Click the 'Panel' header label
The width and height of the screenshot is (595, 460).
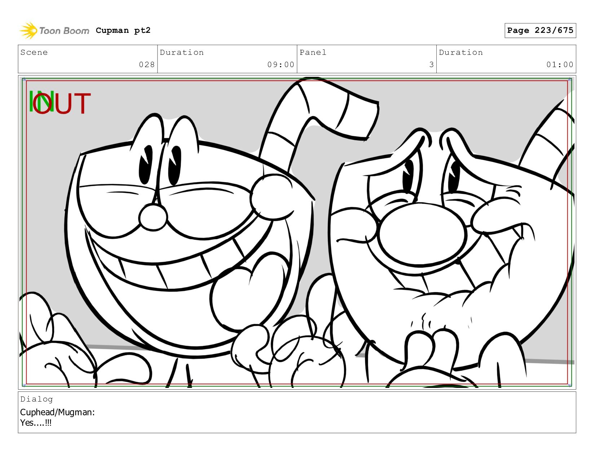[313, 52]
